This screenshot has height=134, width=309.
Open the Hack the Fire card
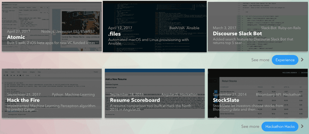tap(51, 93)
